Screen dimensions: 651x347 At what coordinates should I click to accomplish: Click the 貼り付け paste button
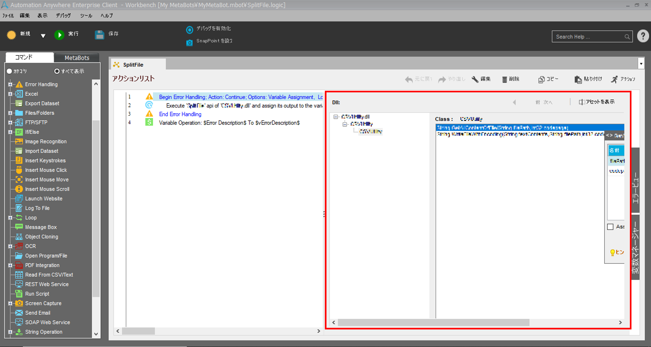[x=588, y=79]
